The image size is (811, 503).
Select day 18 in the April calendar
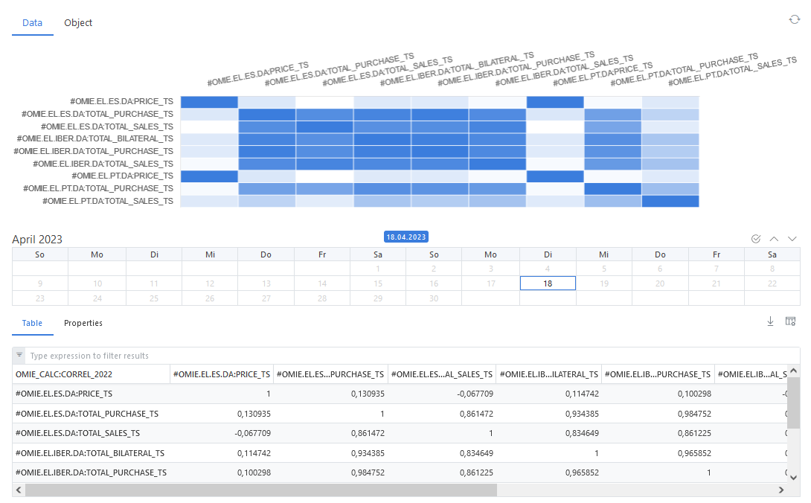548,283
